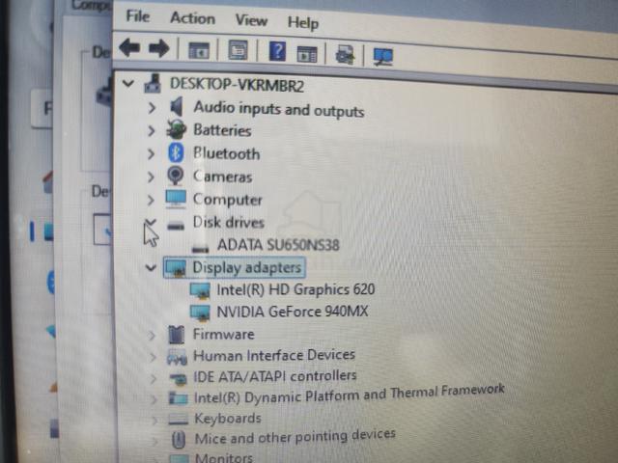Collapse the Display adapters category

click(x=151, y=268)
